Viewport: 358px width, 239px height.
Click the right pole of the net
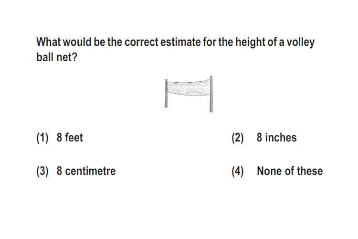pos(211,94)
